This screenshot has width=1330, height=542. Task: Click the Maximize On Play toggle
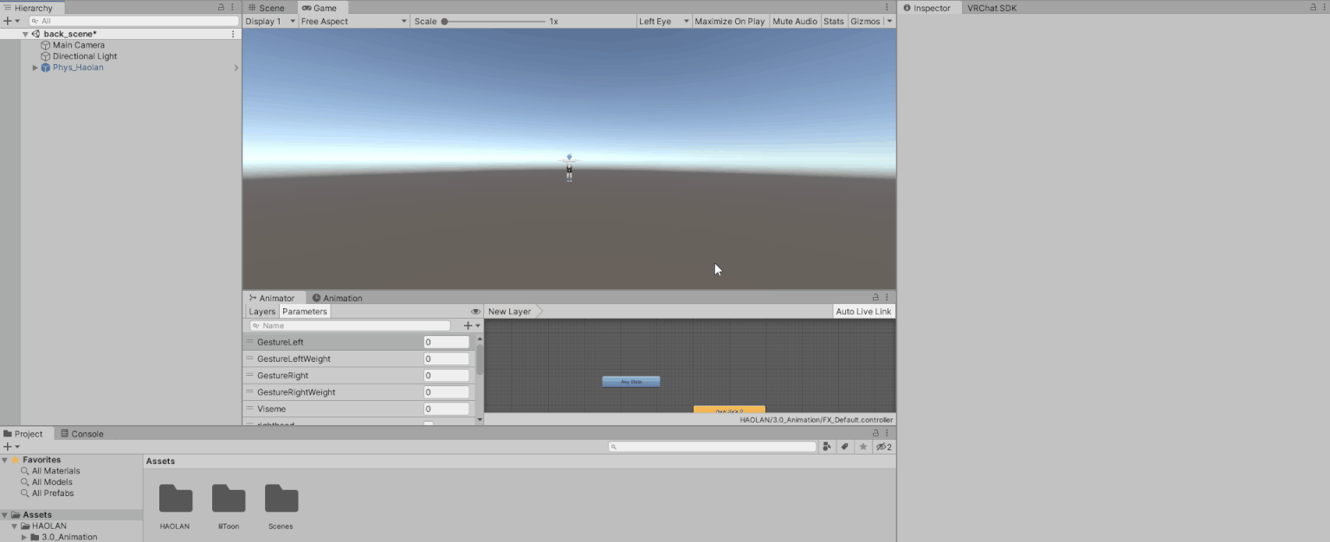(730, 21)
